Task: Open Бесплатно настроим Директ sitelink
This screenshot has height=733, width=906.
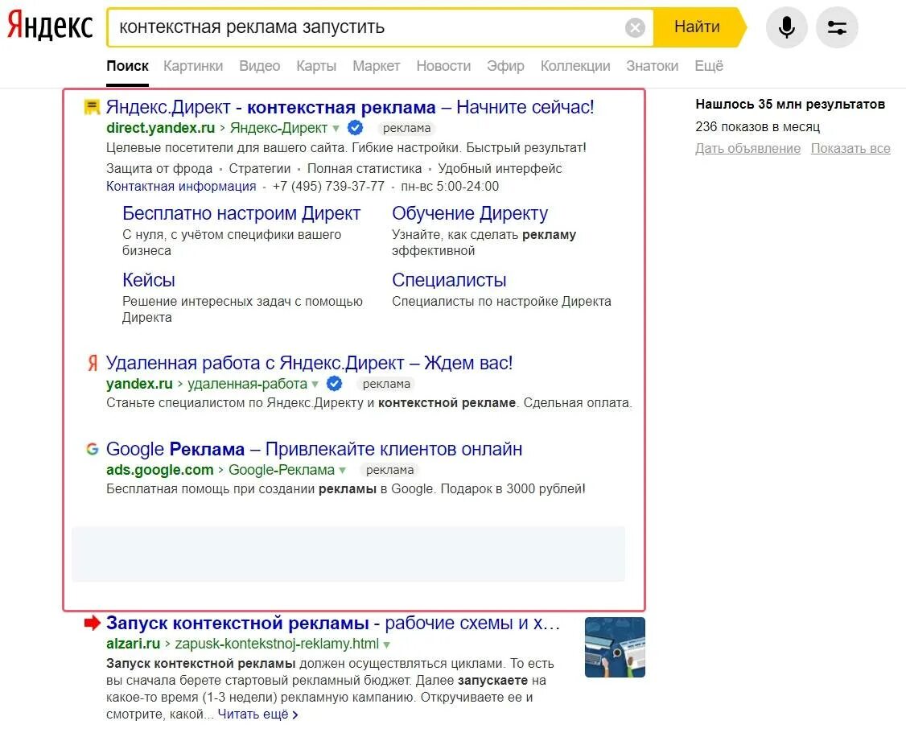Action: (241, 213)
